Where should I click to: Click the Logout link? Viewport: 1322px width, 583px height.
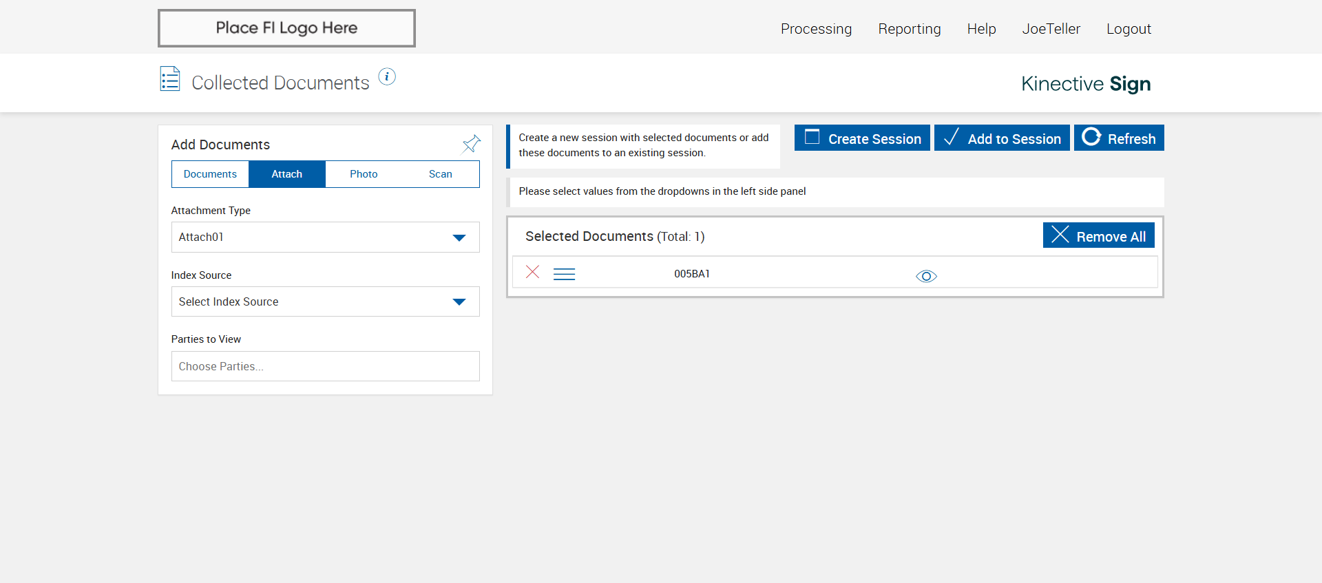[x=1129, y=29]
